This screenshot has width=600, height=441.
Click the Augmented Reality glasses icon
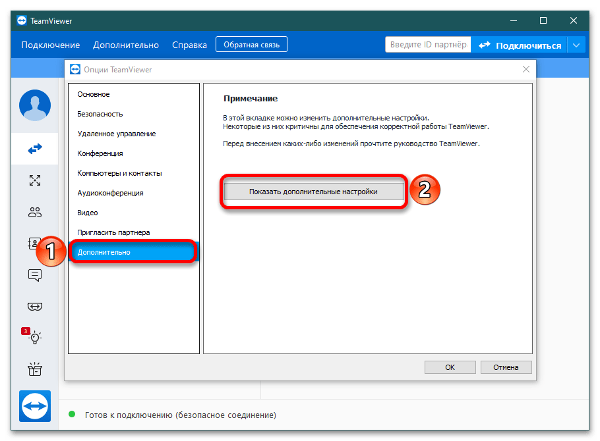click(x=35, y=306)
